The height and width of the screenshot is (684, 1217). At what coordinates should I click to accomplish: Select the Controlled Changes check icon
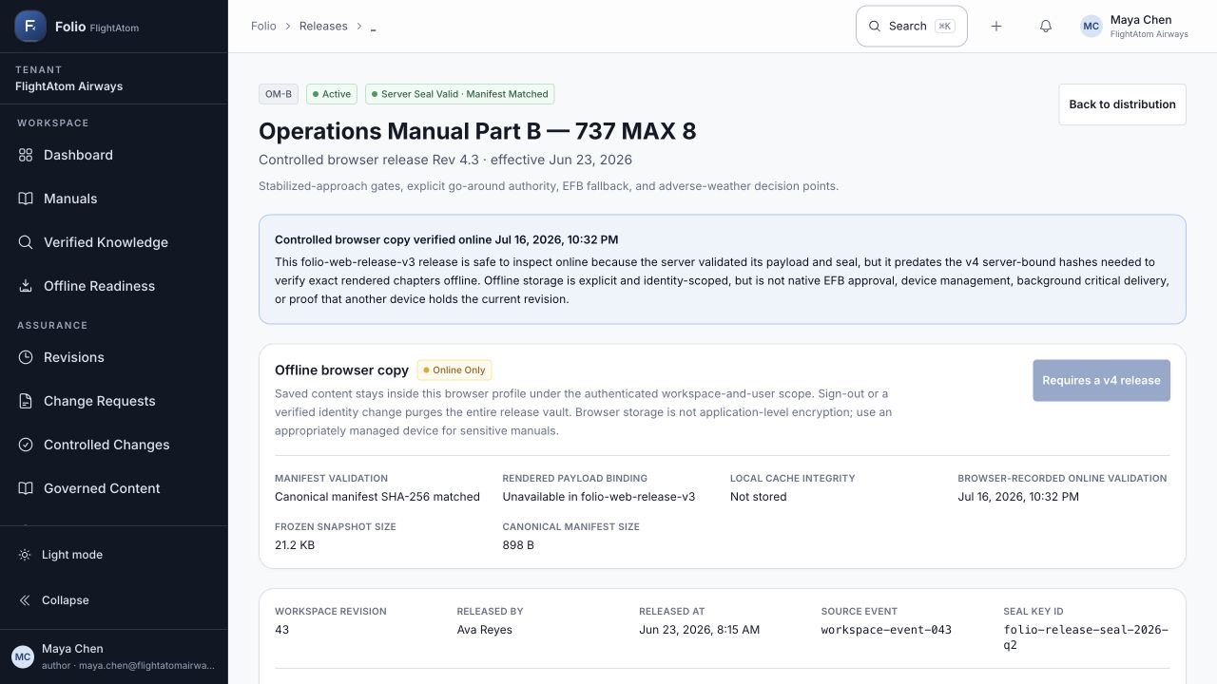point(26,445)
